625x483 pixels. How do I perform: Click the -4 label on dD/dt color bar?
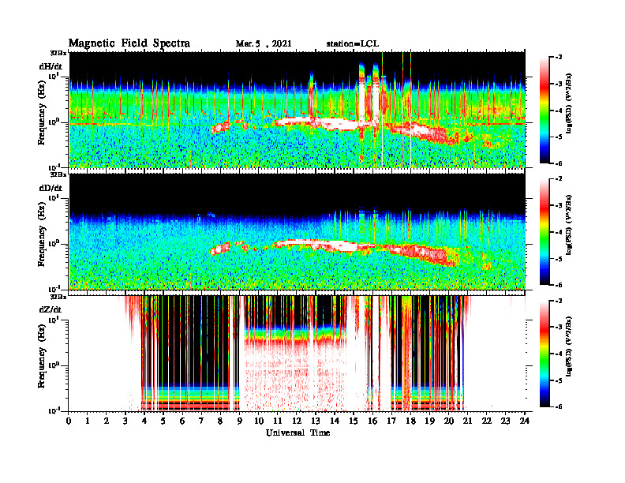coord(559,232)
